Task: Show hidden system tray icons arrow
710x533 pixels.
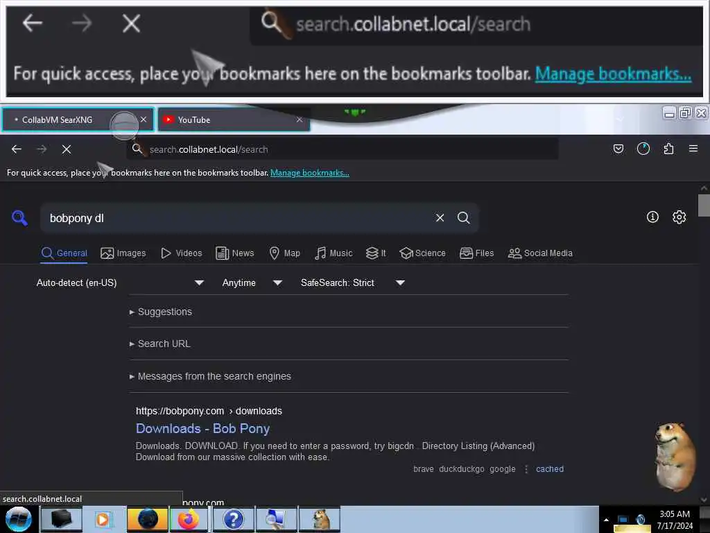Action: click(606, 520)
